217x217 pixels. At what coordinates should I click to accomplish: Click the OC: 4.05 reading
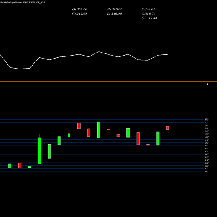[148, 10]
